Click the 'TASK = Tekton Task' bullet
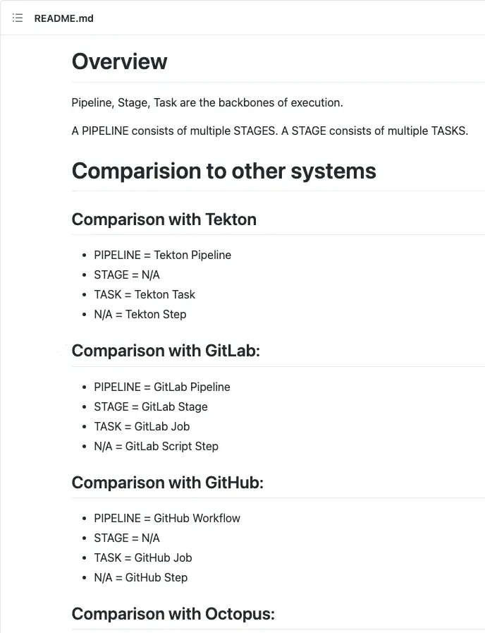 coord(144,294)
